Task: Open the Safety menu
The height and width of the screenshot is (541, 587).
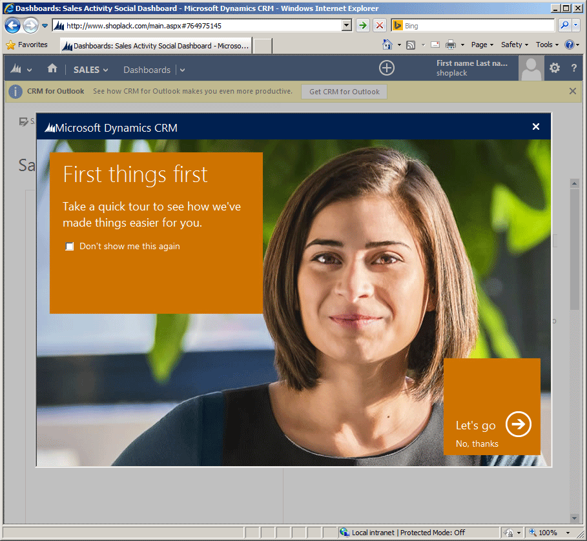Action: pyautogui.click(x=515, y=45)
